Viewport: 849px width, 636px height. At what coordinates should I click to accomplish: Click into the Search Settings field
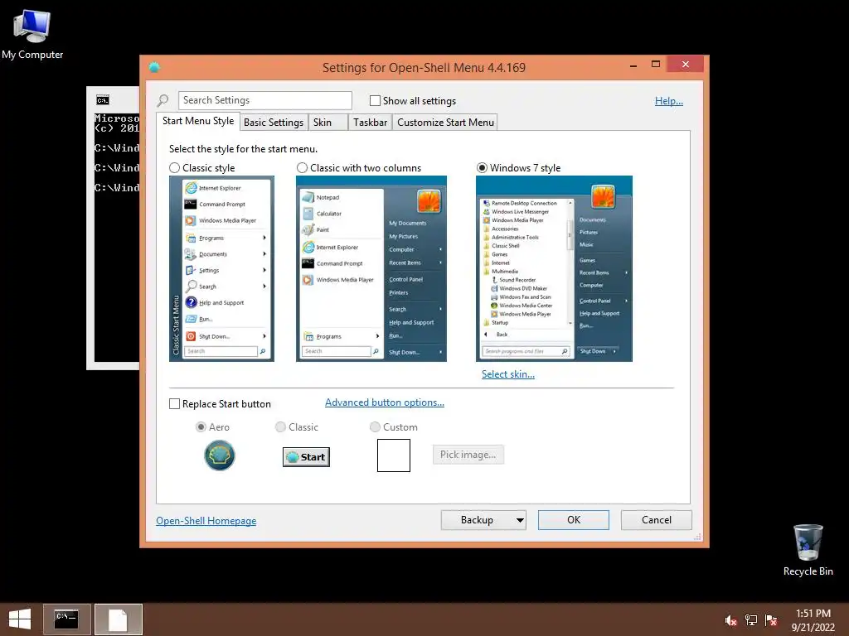[x=264, y=100]
